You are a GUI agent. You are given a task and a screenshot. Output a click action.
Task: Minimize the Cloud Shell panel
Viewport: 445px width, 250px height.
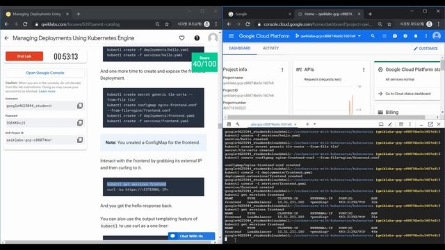click(x=421, y=124)
